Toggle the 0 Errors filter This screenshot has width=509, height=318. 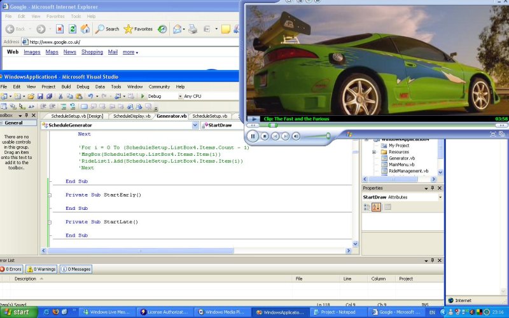tap(11, 269)
